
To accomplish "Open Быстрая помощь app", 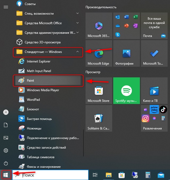I will [x=48, y=119].
